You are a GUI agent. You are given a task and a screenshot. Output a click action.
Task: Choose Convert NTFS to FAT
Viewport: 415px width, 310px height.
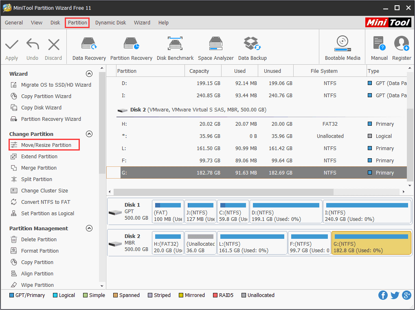pyautogui.click(x=40, y=202)
